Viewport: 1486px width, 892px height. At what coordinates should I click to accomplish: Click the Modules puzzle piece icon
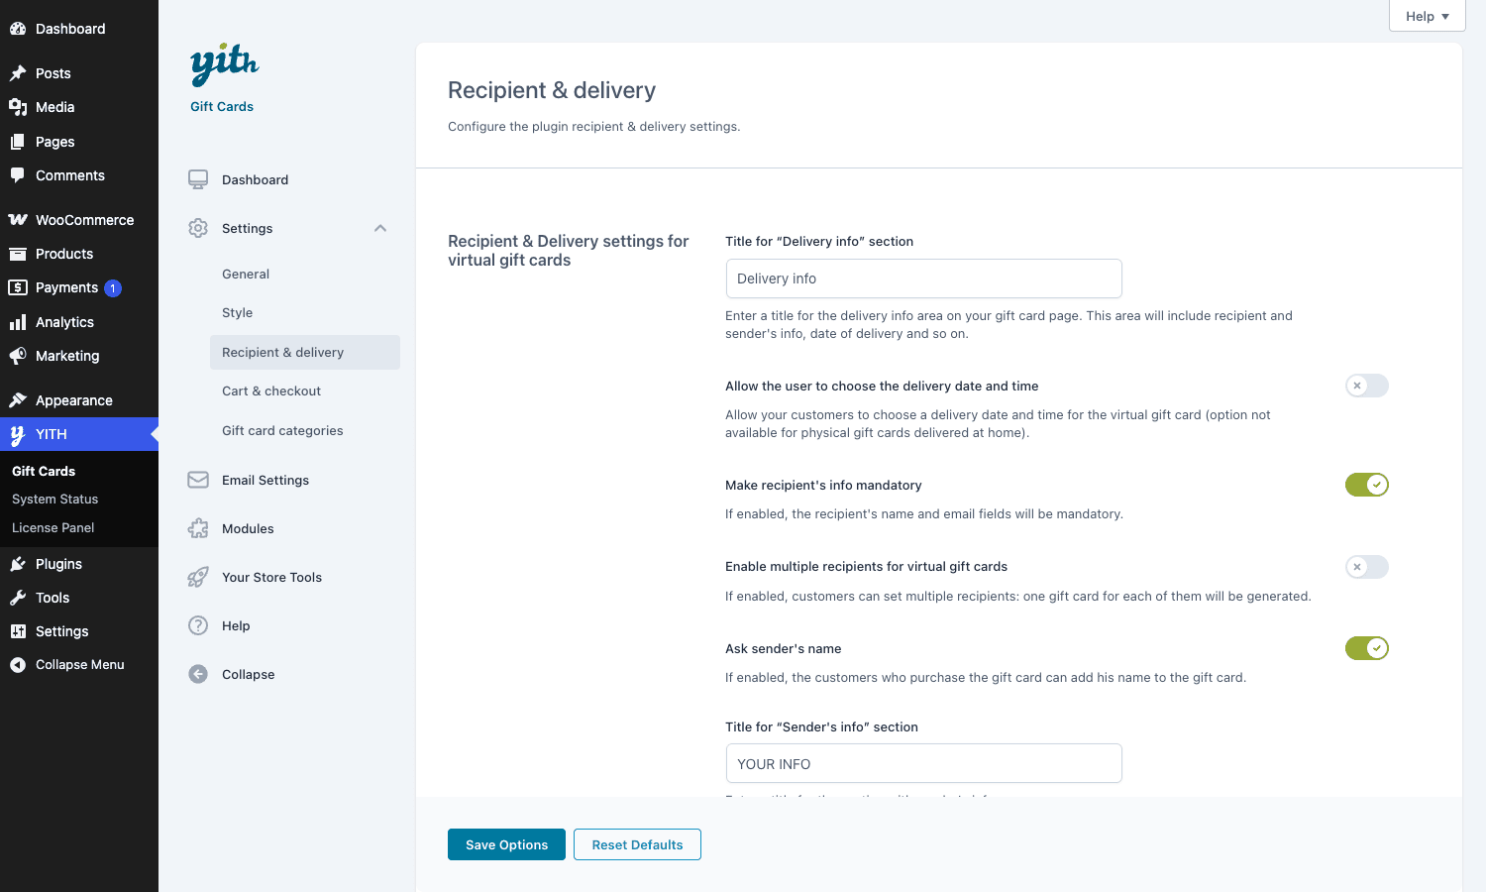(x=198, y=528)
